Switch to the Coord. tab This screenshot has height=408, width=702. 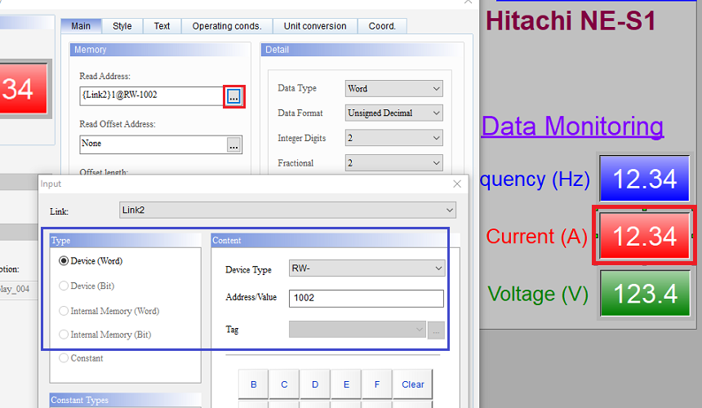(382, 26)
